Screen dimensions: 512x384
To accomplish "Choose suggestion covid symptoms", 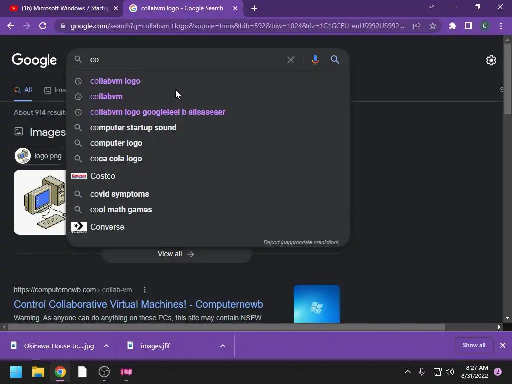I will [208, 194].
